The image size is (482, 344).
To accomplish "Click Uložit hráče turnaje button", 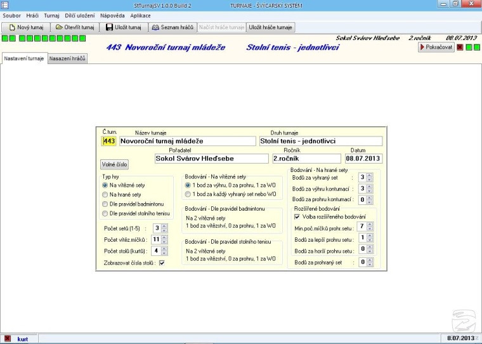I will point(270,27).
